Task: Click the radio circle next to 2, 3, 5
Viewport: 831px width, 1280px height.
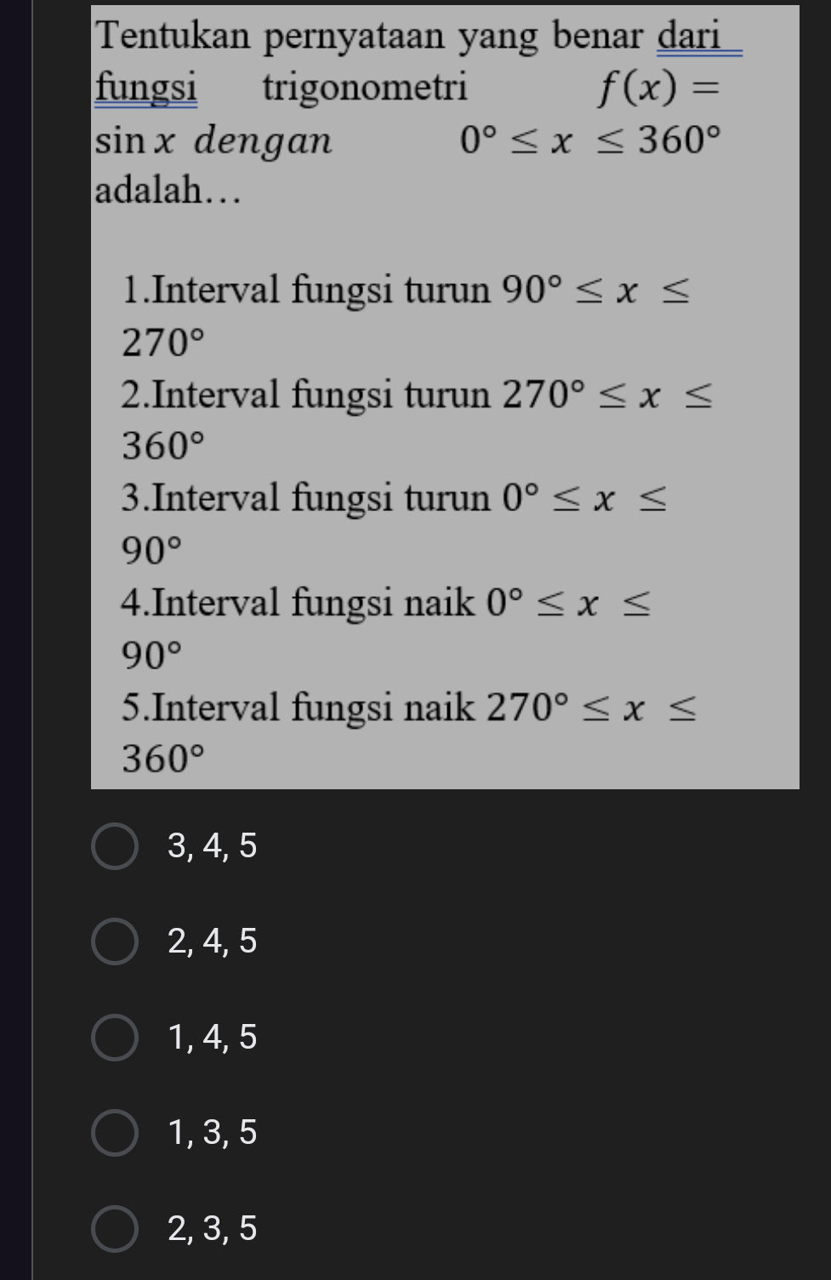Action: [115, 1228]
